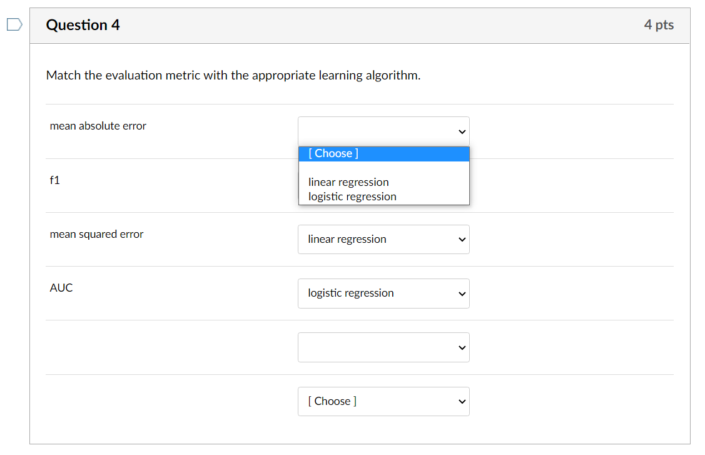Viewport: 705px width, 455px height.
Task: Click the mean absolute error label
Action: (98, 126)
